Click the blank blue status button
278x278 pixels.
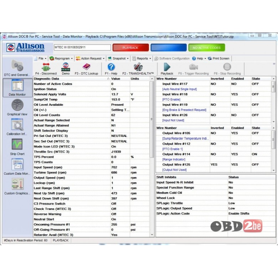[x=169, y=47]
